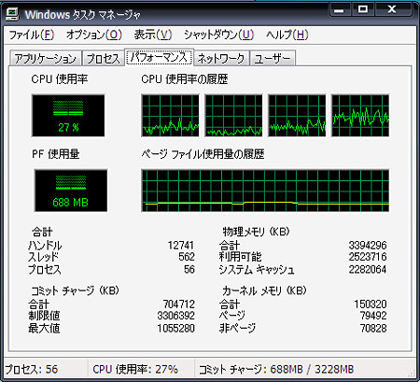Switch to the プロセス tab
The height and width of the screenshot is (382, 420).
point(104,59)
